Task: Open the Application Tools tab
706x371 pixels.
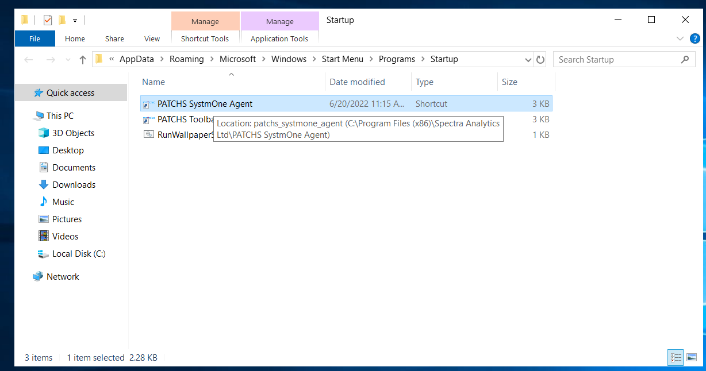Action: 279,38
